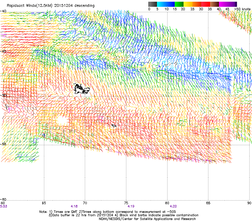
Task: Click the large Kerguelen island outline
Action: click(x=82, y=89)
